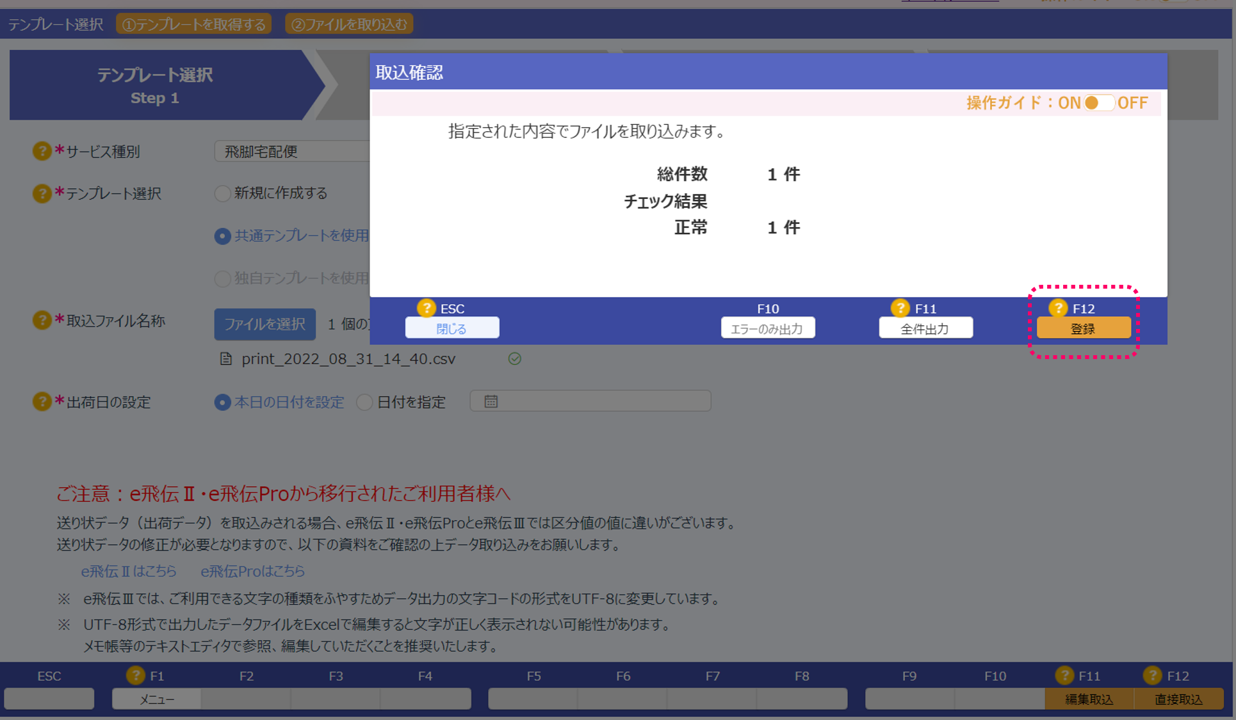Image resolution: width=1236 pixels, height=720 pixels.
Task: Select the 新規に作成する radio button
Action: point(222,193)
